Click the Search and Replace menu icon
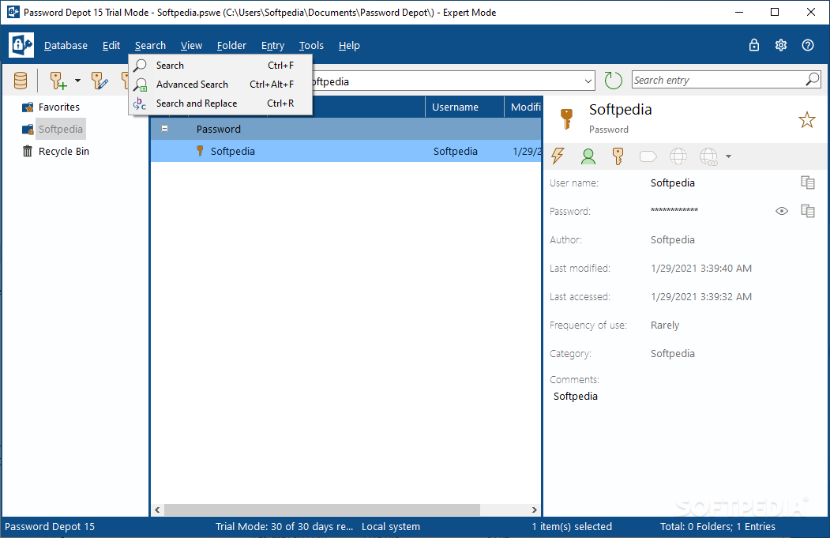Viewport: 830px width, 538px height. [140, 103]
